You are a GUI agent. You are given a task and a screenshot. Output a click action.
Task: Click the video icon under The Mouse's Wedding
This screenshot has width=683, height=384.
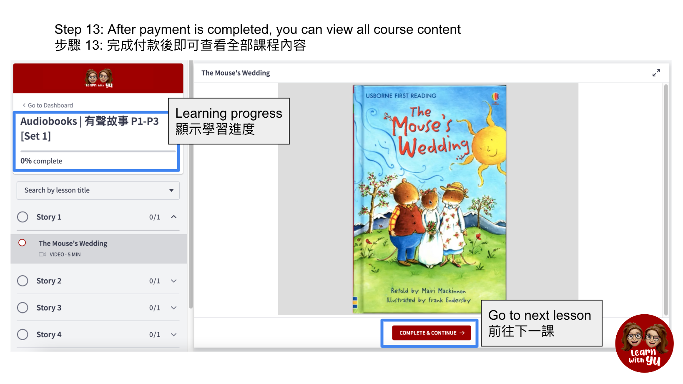(x=43, y=254)
